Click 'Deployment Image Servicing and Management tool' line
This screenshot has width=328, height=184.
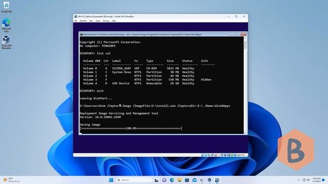119,113
